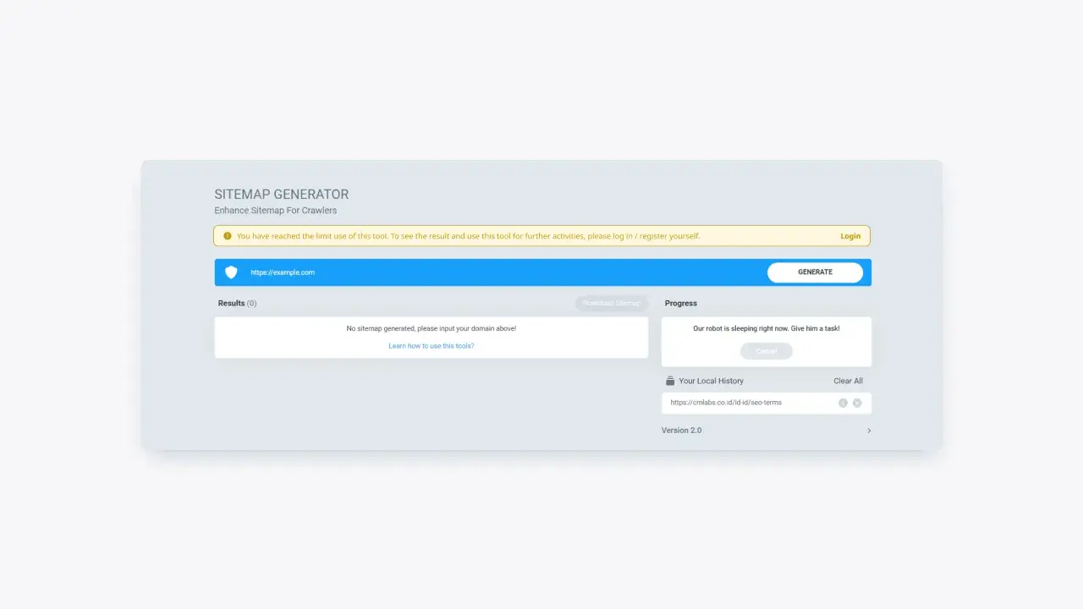Click the chevron next to Version 2.0
The image size is (1083, 609).
pos(869,431)
